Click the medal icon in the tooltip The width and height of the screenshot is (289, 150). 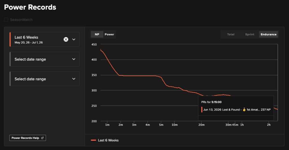tap(244, 109)
